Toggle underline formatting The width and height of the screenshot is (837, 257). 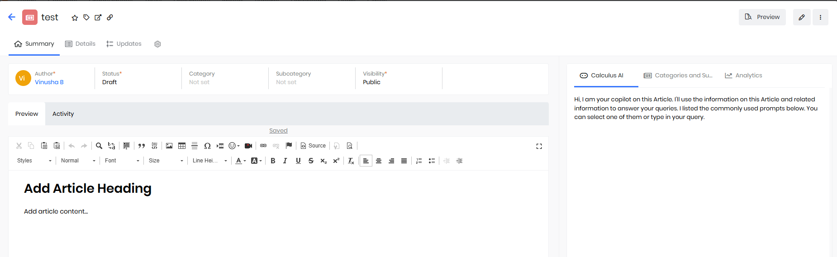(x=298, y=161)
